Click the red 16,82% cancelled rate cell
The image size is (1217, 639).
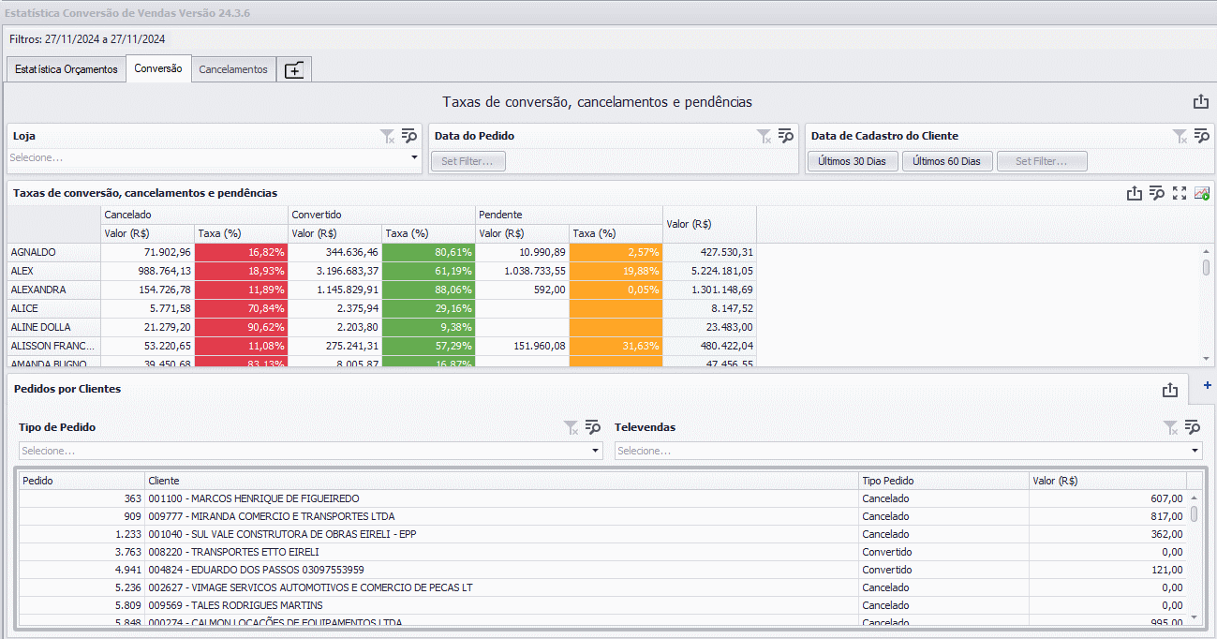tap(241, 253)
